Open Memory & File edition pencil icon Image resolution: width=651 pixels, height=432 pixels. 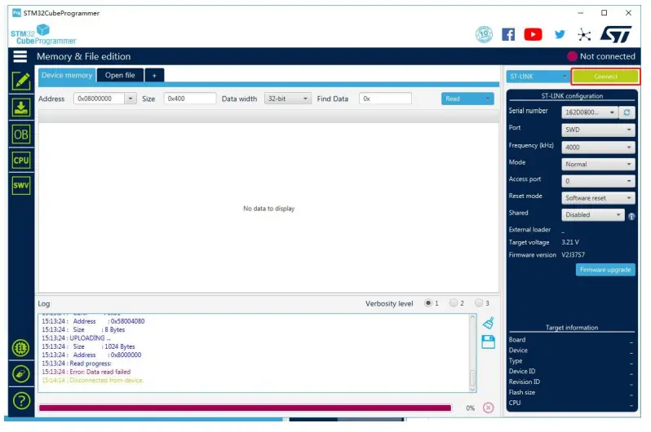click(x=21, y=81)
